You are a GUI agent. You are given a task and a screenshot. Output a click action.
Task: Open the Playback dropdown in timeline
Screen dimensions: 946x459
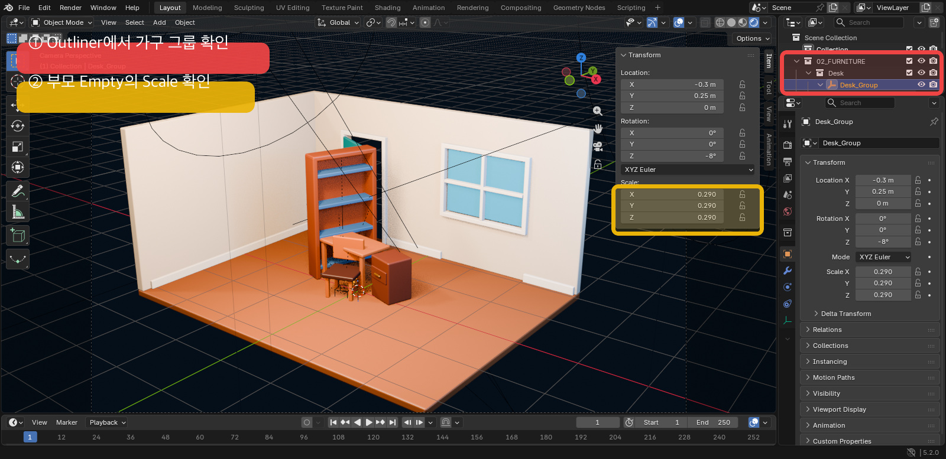(107, 422)
